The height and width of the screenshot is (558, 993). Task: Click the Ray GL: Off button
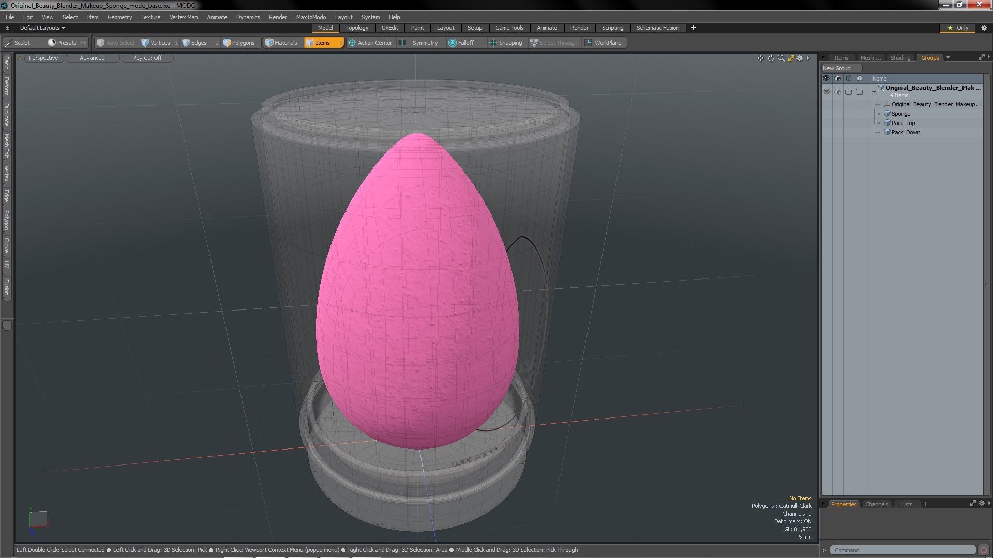(147, 58)
